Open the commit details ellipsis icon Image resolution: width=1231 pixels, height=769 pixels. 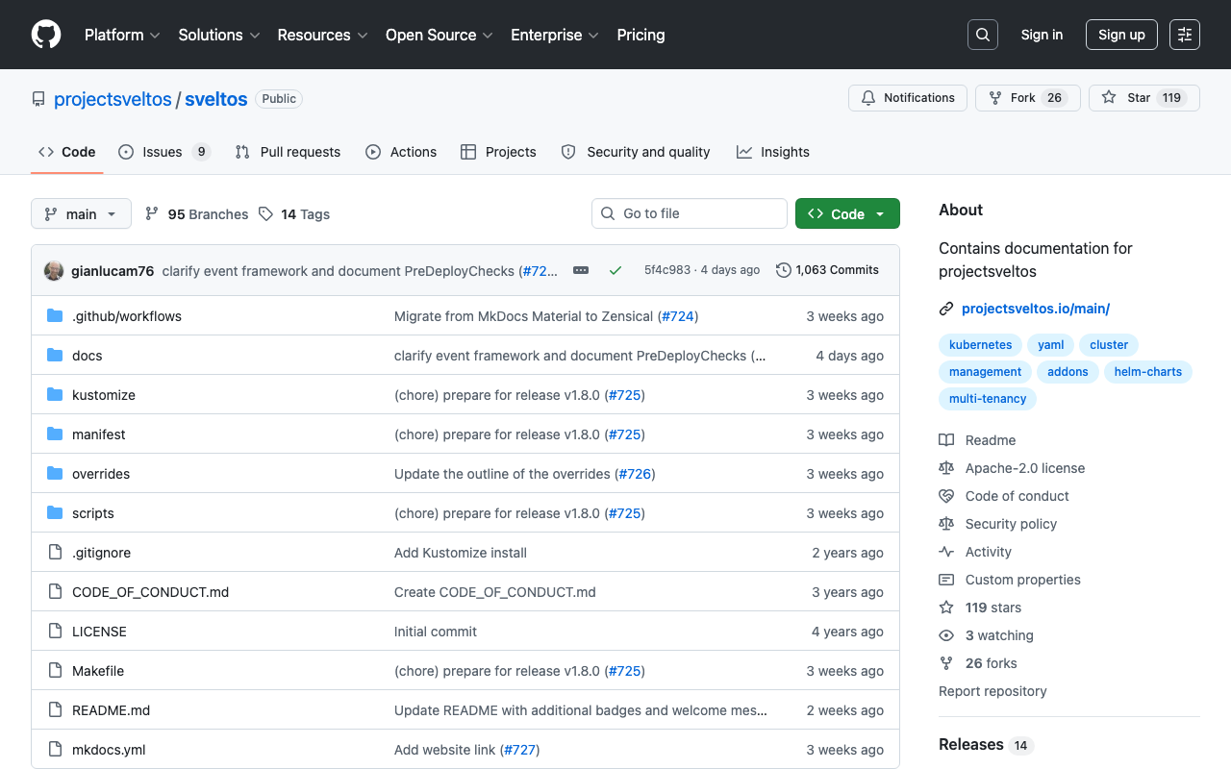pyautogui.click(x=581, y=270)
